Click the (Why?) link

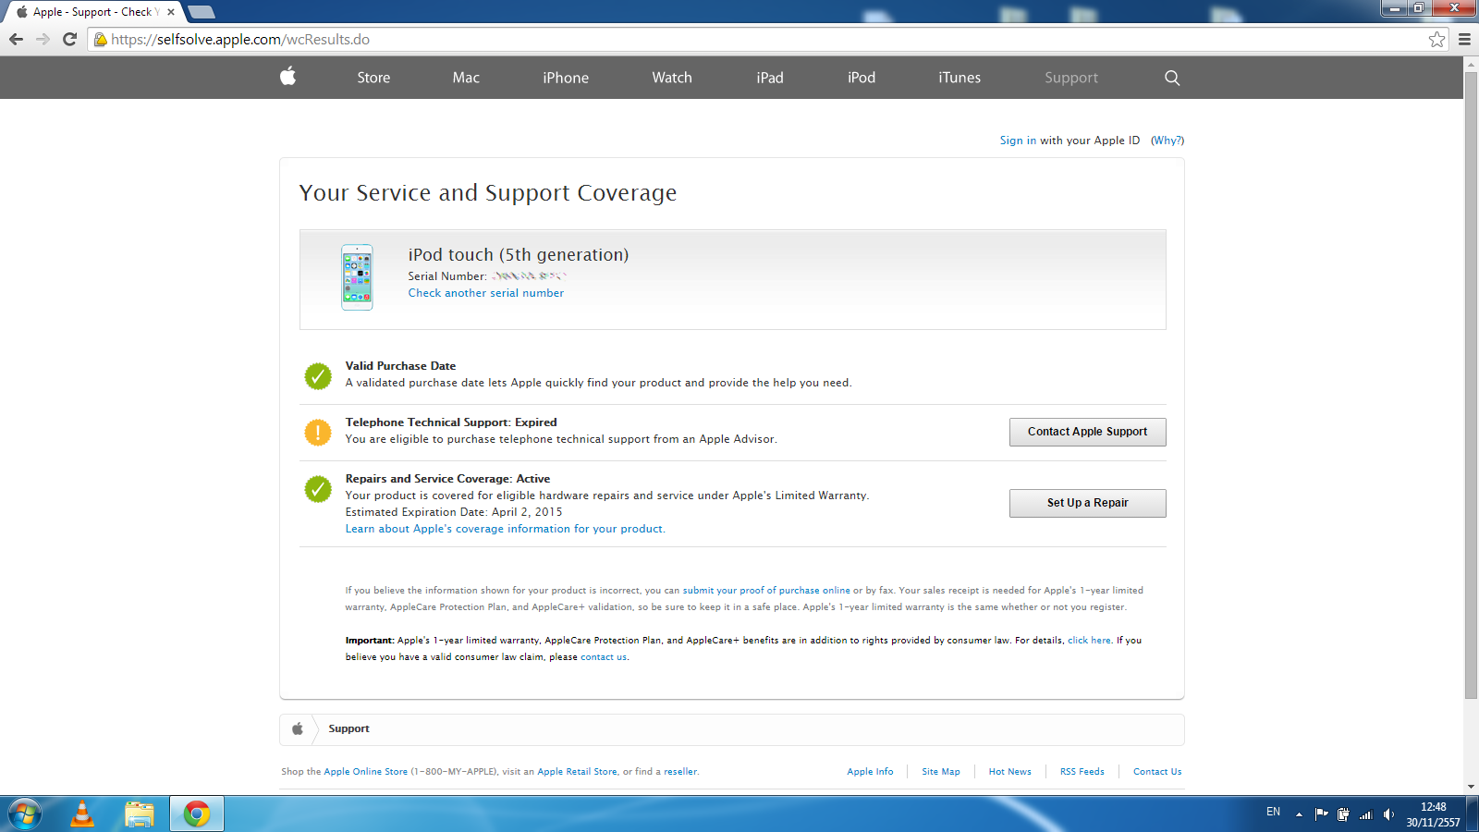tap(1167, 141)
